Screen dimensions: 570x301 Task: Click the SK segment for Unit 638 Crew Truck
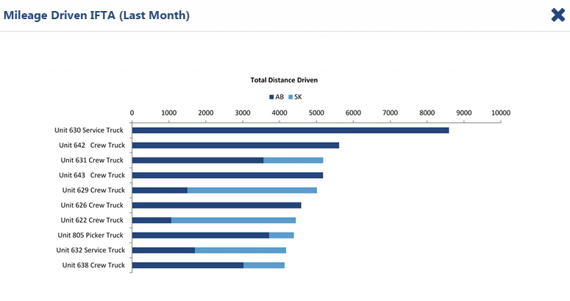[264, 265]
